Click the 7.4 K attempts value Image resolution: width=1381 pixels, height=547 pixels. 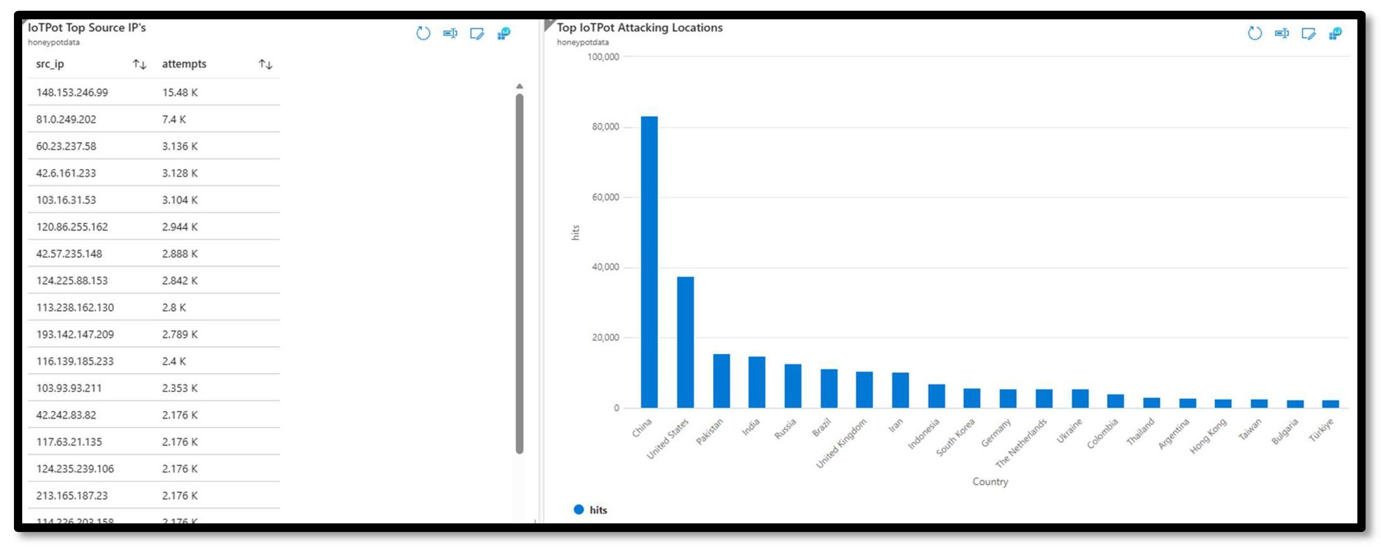click(x=174, y=119)
